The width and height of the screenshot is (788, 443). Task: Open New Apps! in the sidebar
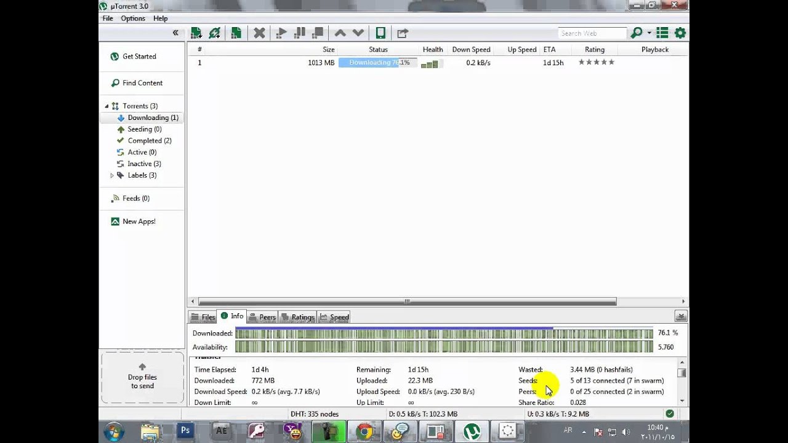(x=139, y=221)
